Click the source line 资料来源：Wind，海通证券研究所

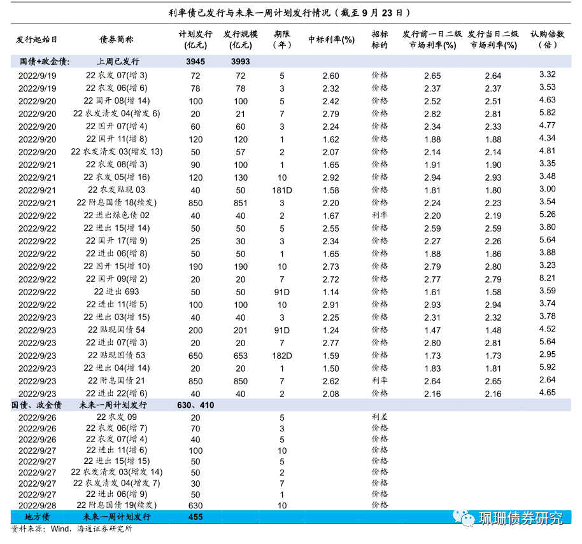tap(72, 529)
